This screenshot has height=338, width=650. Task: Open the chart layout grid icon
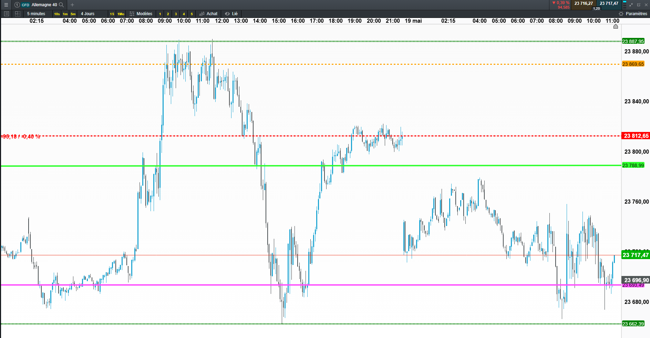click(18, 14)
